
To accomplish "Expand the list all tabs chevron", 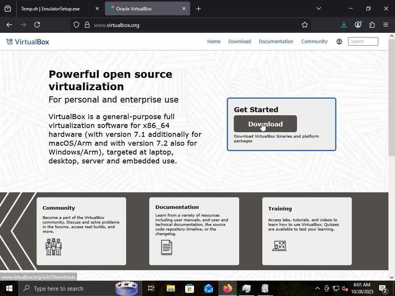I will (318, 8).
